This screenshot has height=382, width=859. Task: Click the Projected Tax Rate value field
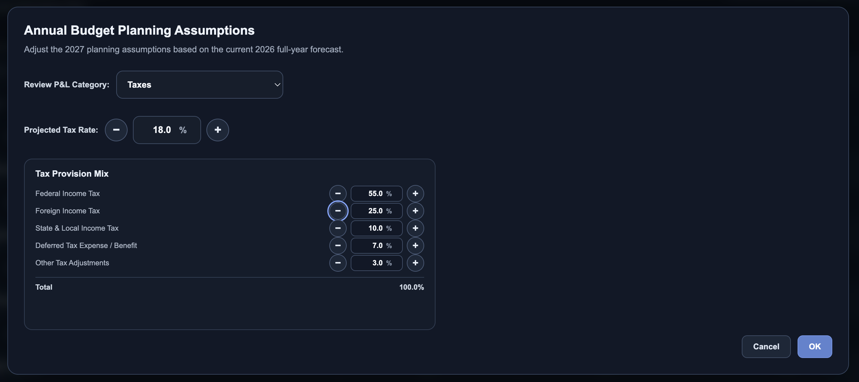[x=167, y=130]
